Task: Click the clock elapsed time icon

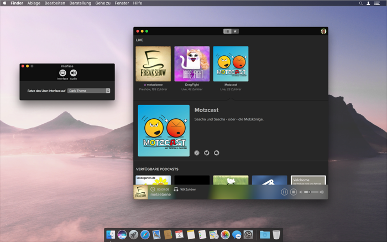Action: click(x=153, y=189)
